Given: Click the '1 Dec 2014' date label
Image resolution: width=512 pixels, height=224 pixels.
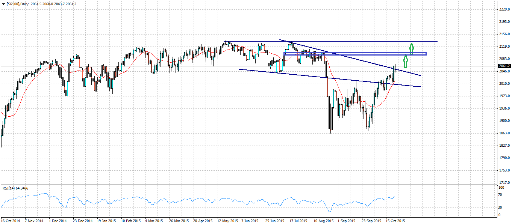Looking at the screenshot, I should pyautogui.click(x=58, y=221).
